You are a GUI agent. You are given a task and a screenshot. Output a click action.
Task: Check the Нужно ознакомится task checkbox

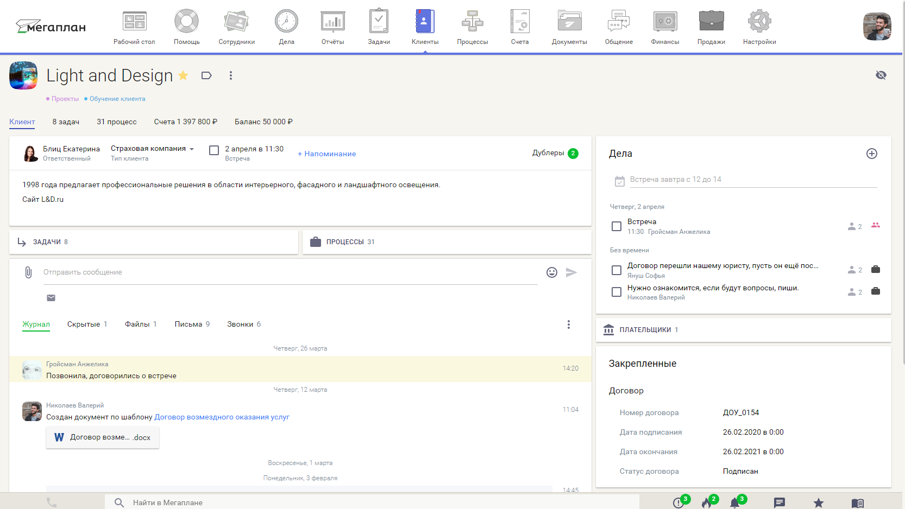coord(617,292)
